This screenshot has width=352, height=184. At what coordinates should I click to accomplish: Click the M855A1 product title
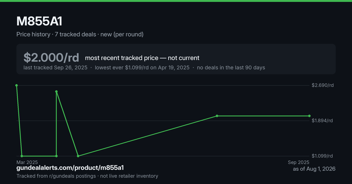click(x=39, y=22)
